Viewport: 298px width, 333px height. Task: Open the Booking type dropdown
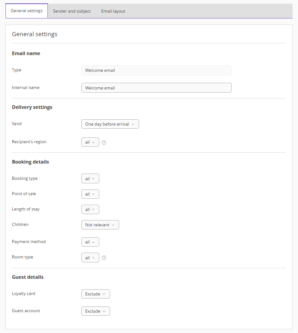pyautogui.click(x=90, y=179)
